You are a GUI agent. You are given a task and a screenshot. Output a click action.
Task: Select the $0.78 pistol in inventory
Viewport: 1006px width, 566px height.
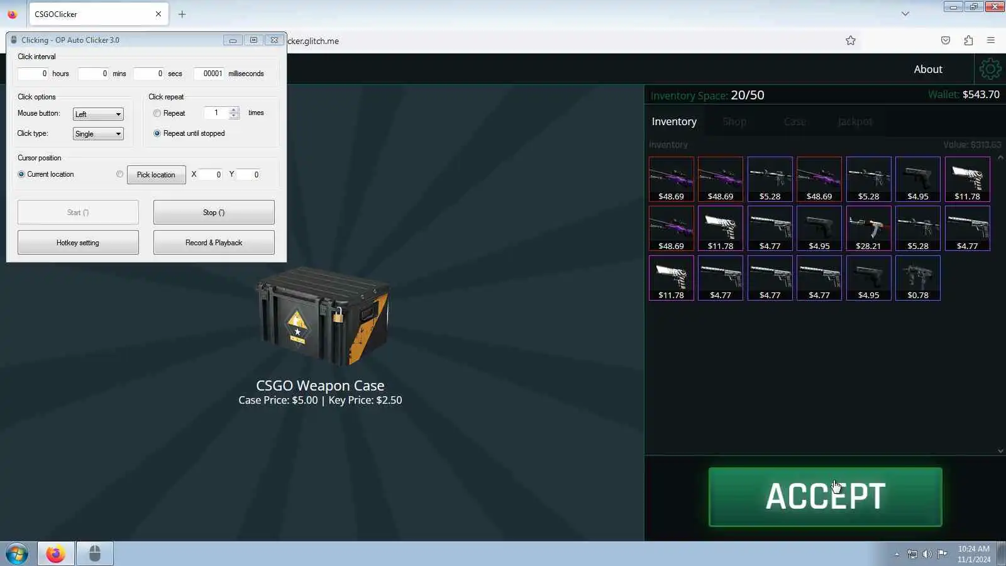click(918, 278)
